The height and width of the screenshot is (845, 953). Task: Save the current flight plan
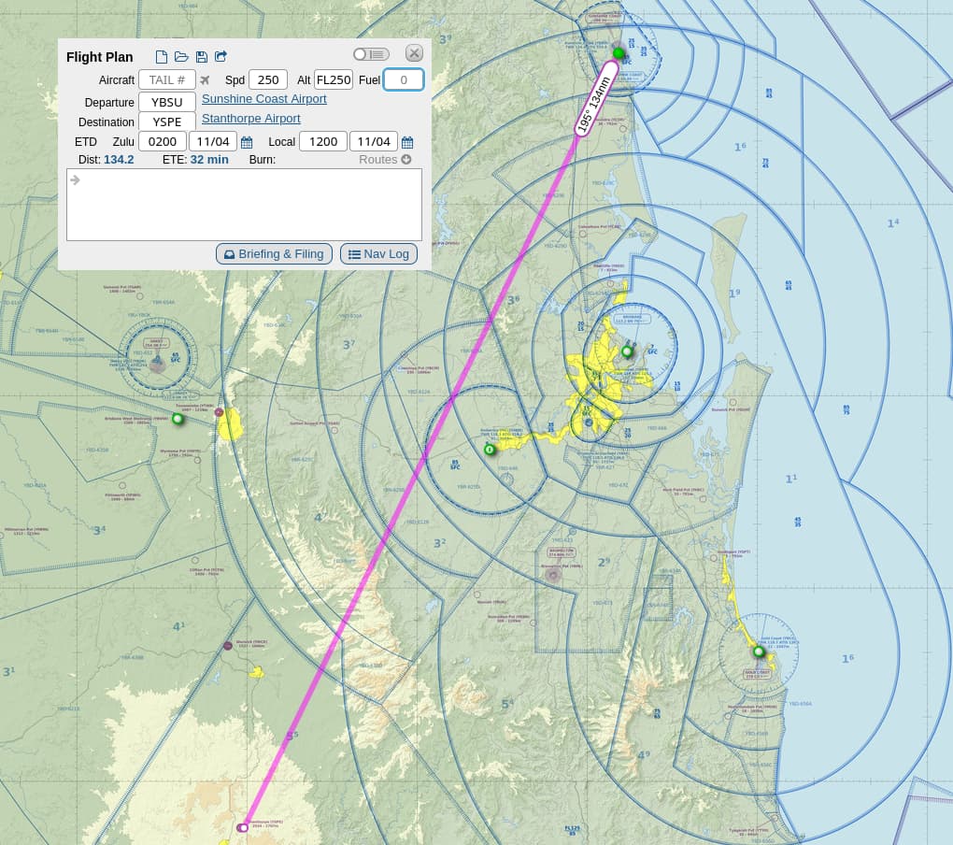coord(202,57)
